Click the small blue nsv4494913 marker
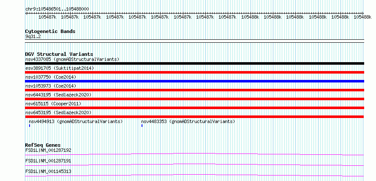Image resolution: width=376 pixels, height=181 pixels. click(x=30, y=126)
